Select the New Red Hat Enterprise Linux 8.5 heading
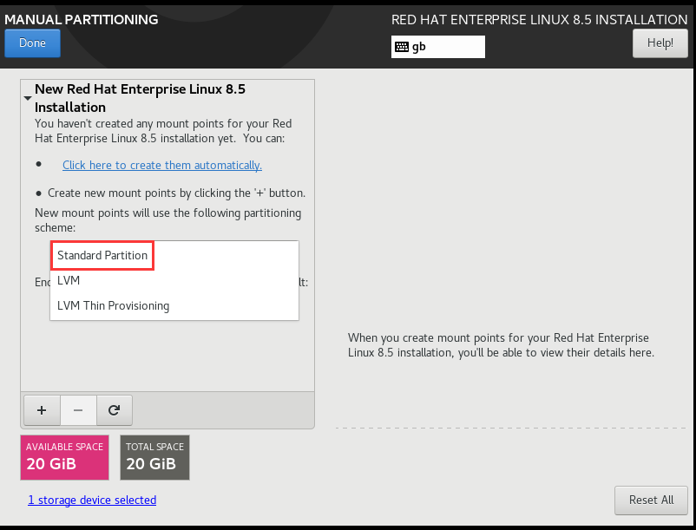 (139, 97)
